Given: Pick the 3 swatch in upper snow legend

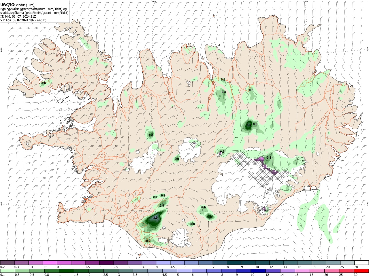Looking at the screenshot, I should click(134, 263).
